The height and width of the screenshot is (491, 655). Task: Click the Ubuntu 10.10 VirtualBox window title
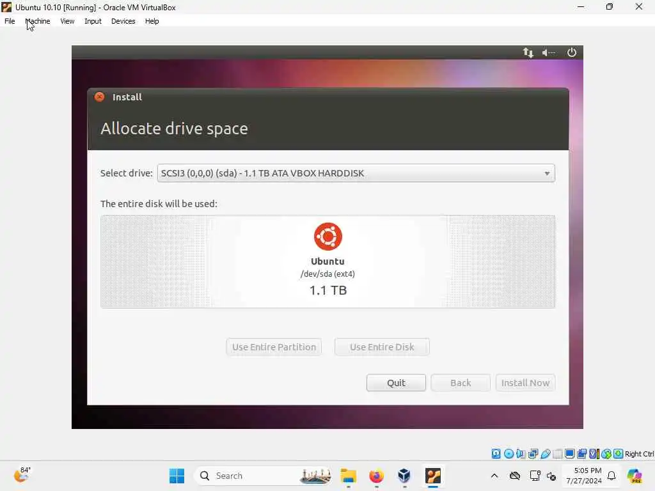[95, 8]
